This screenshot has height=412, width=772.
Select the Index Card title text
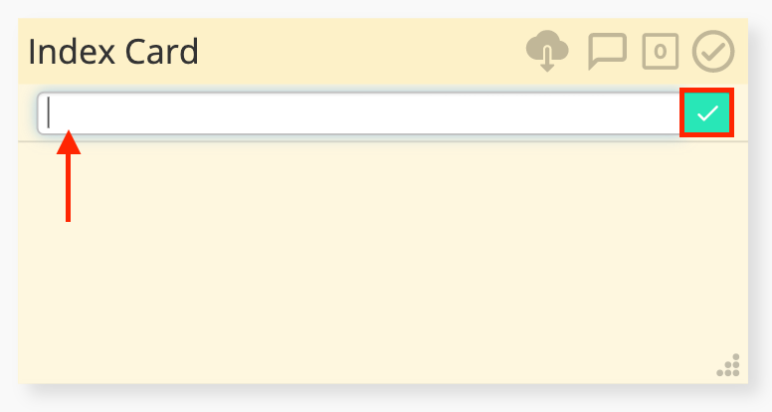click(x=113, y=51)
